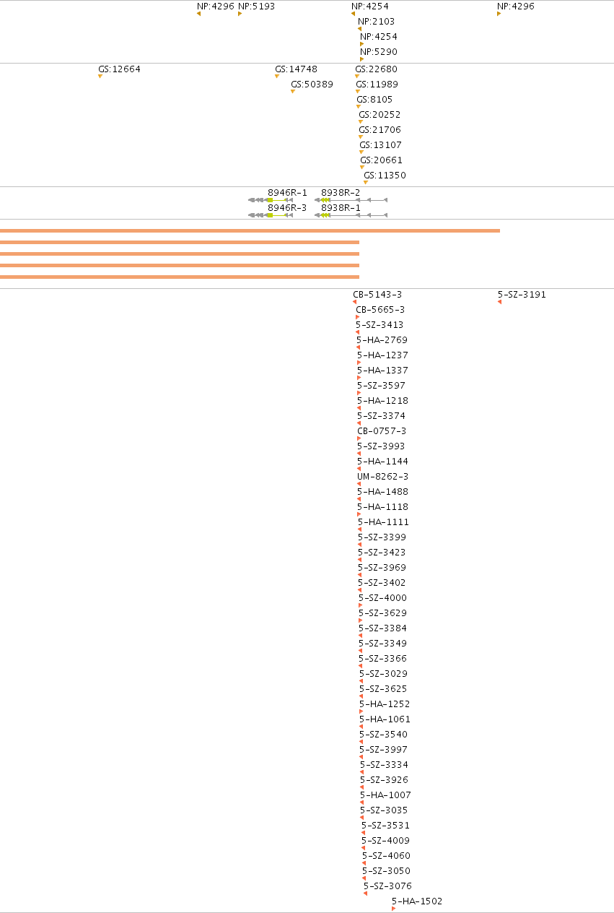Select the GS:12664 insertion label
The width and height of the screenshot is (614, 913).
pyautogui.click(x=120, y=69)
